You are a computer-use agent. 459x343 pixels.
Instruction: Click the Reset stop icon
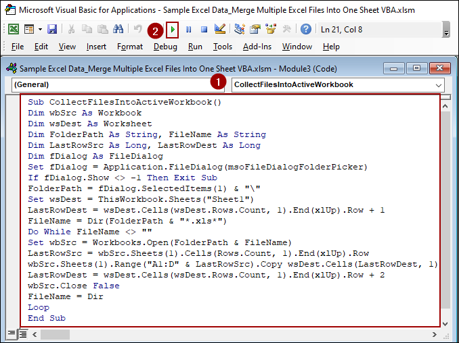[x=204, y=30]
